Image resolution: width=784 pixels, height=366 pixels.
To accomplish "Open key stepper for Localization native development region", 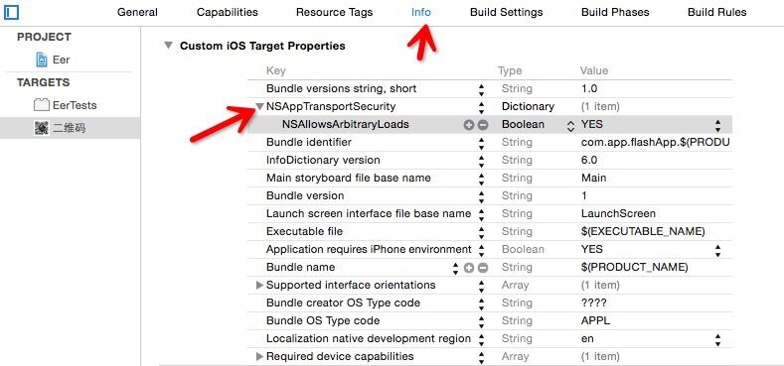I will (481, 339).
